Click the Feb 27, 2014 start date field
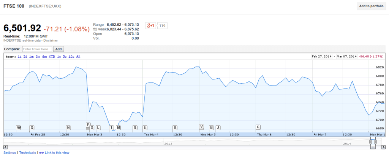The height and width of the screenshot is (154, 389). coord(322,56)
